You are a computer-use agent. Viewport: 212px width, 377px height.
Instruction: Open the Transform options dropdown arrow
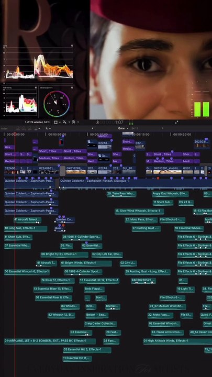point(60,122)
